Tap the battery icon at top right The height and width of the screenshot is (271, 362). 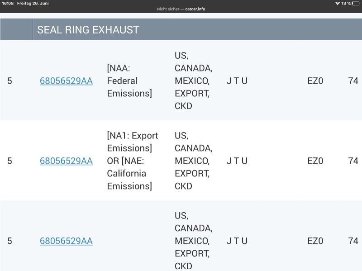tap(355, 3)
